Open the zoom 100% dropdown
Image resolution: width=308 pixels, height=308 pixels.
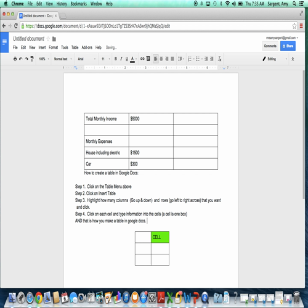[x=44, y=59]
